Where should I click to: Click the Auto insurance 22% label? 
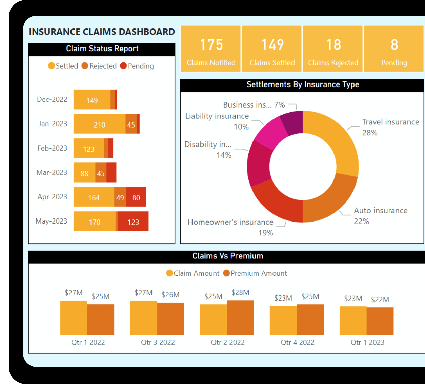pos(381,216)
